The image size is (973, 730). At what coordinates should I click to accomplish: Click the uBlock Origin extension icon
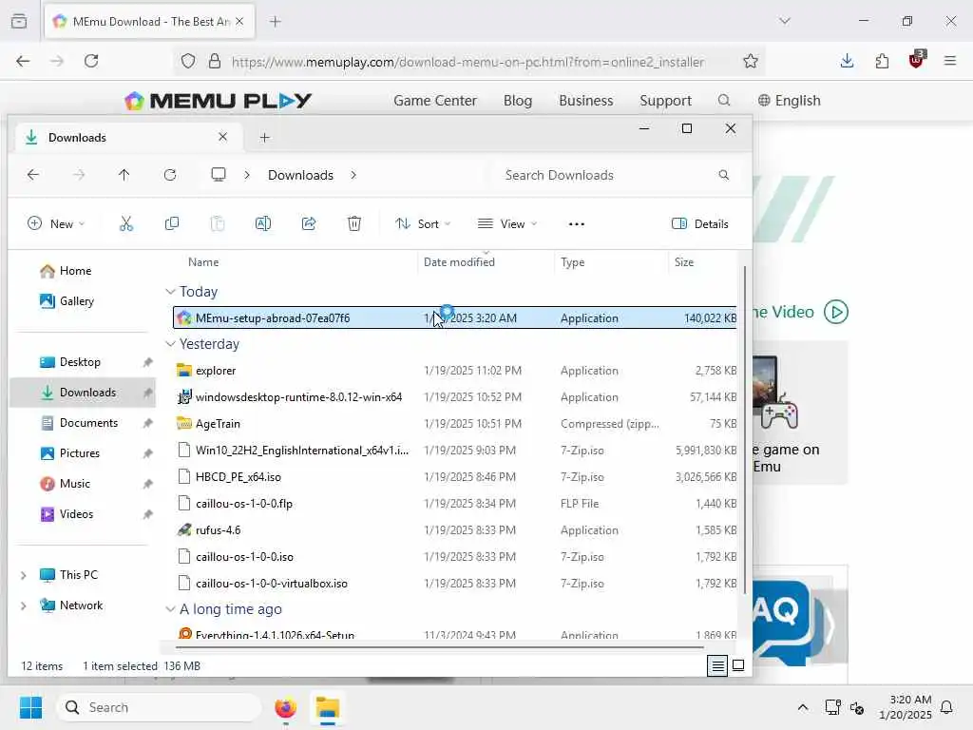(916, 60)
